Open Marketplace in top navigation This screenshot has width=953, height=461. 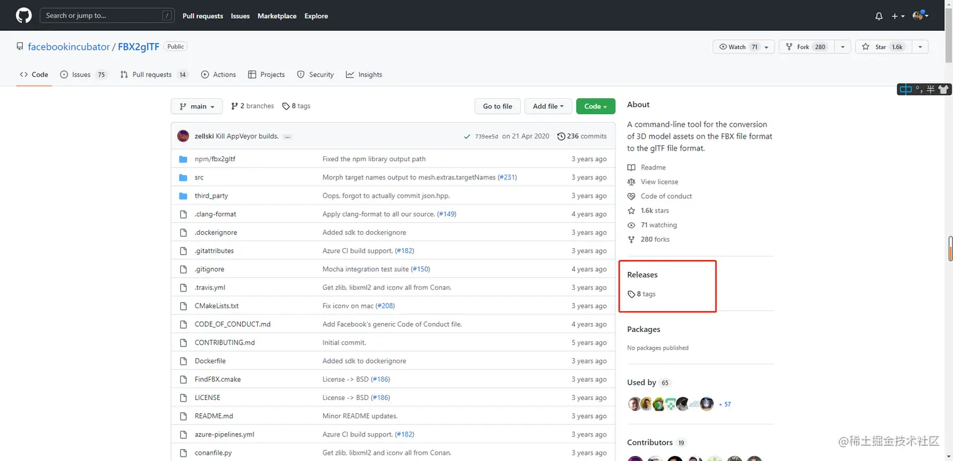[x=277, y=16]
